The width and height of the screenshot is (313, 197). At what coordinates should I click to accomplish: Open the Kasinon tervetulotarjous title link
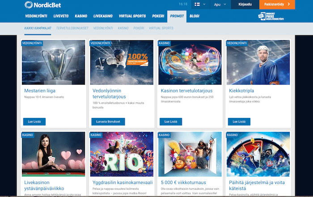tap(186, 91)
